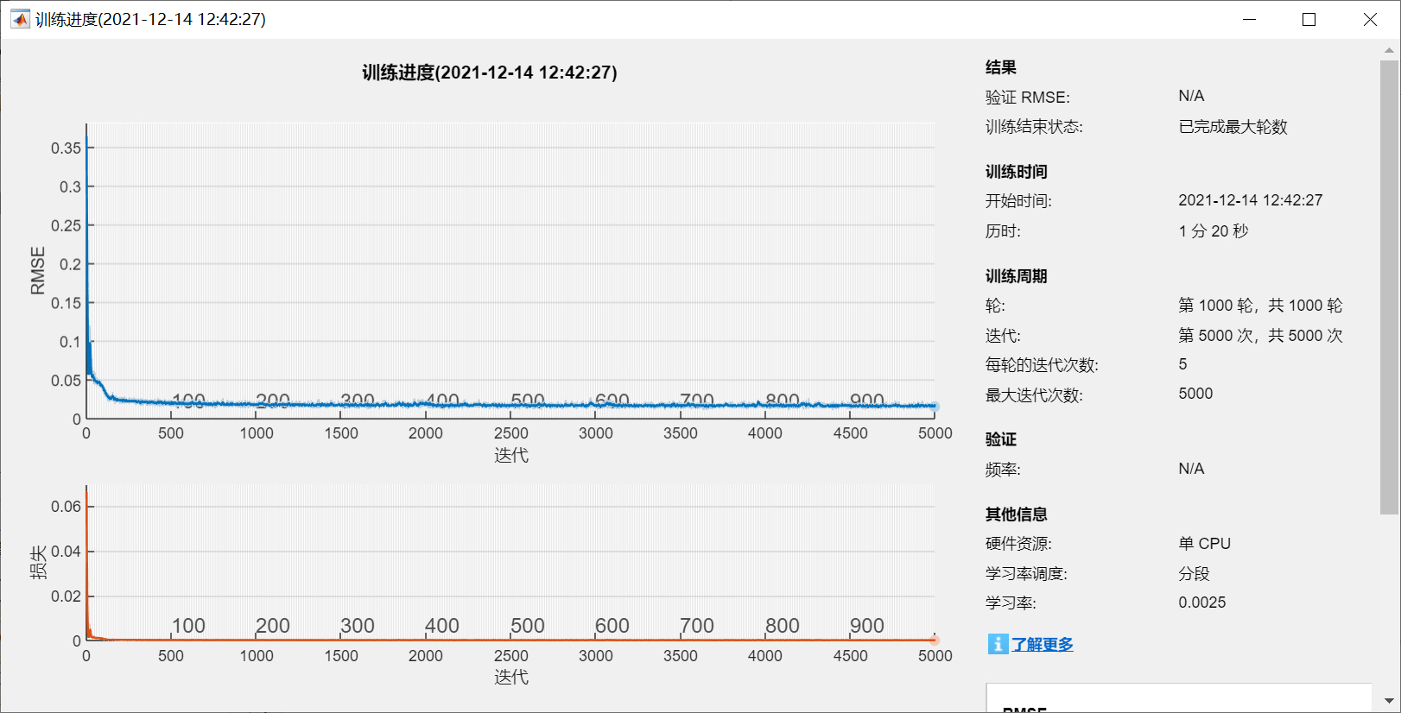Click the iteration value 第 5000 次，共 5000 次

point(1260,336)
